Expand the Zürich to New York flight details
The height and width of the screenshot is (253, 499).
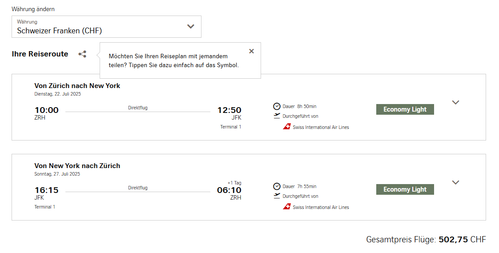point(455,102)
